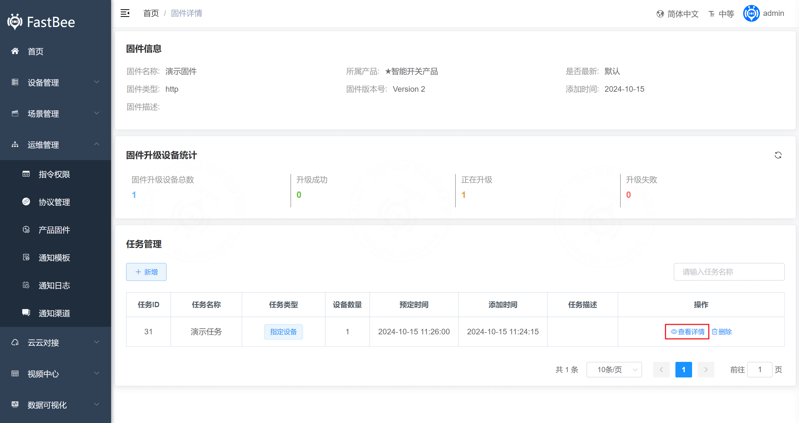799x423 pixels.
Task: Click the 首页 breadcrumb link
Action: [151, 13]
